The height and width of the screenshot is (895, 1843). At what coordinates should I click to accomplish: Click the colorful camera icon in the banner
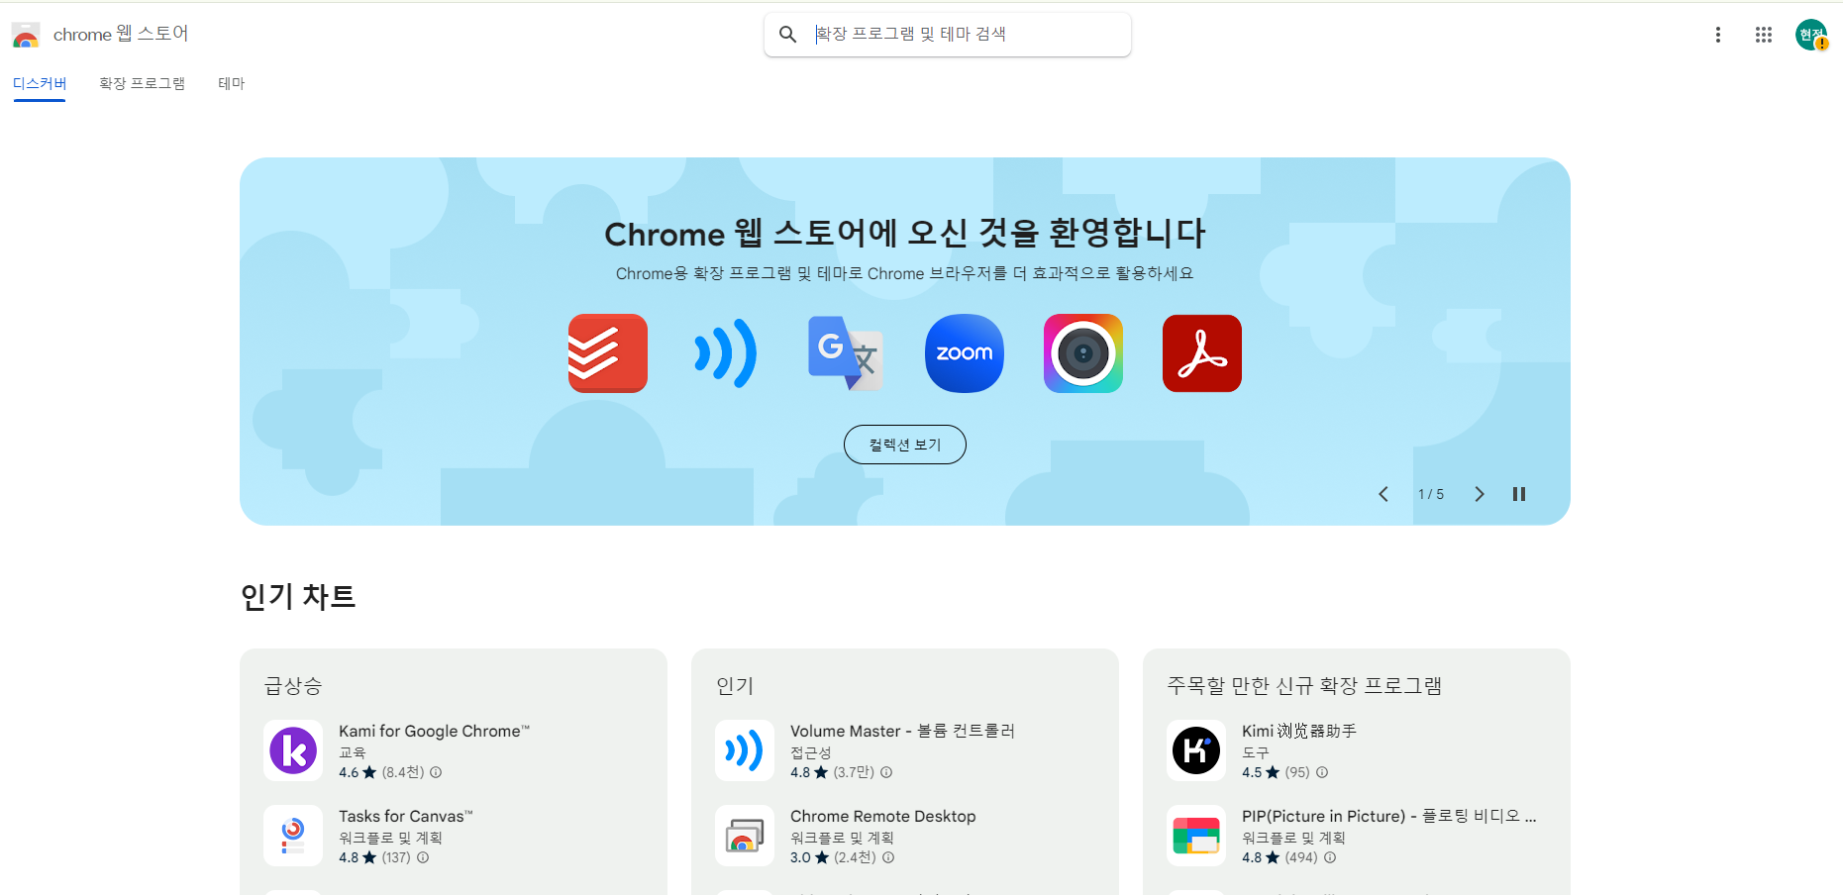pyautogui.click(x=1083, y=353)
